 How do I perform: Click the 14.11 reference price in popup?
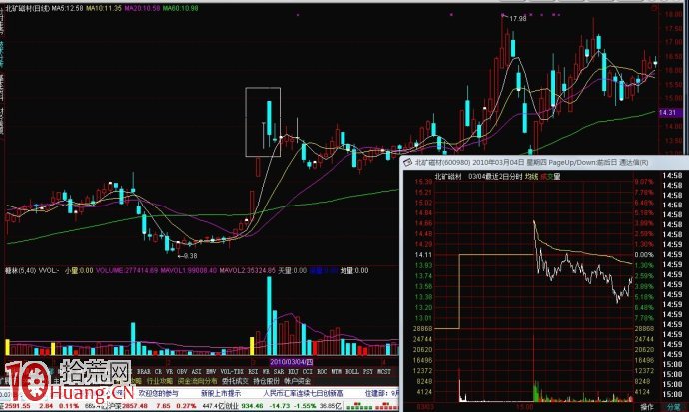[x=423, y=255]
